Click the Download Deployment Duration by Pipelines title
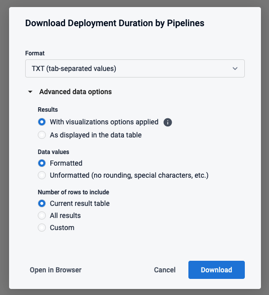Image resolution: width=269 pixels, height=295 pixels. coord(115,23)
